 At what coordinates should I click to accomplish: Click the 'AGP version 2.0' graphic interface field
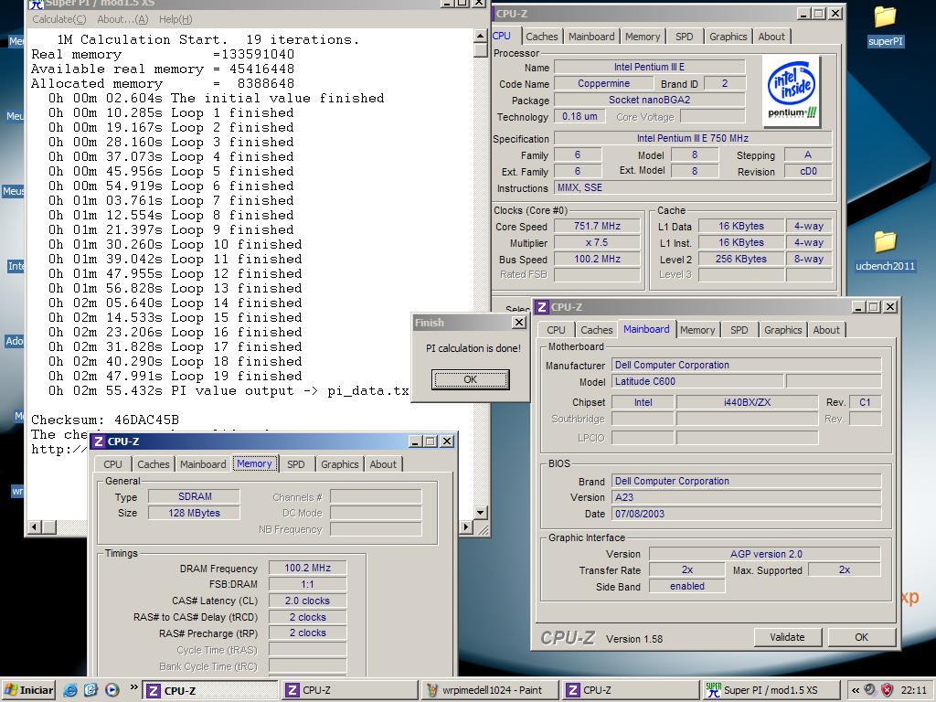[x=765, y=553]
